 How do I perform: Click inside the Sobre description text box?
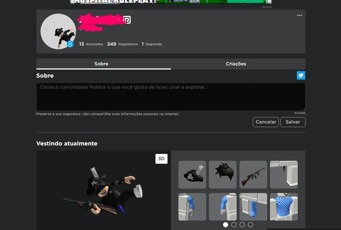click(171, 97)
